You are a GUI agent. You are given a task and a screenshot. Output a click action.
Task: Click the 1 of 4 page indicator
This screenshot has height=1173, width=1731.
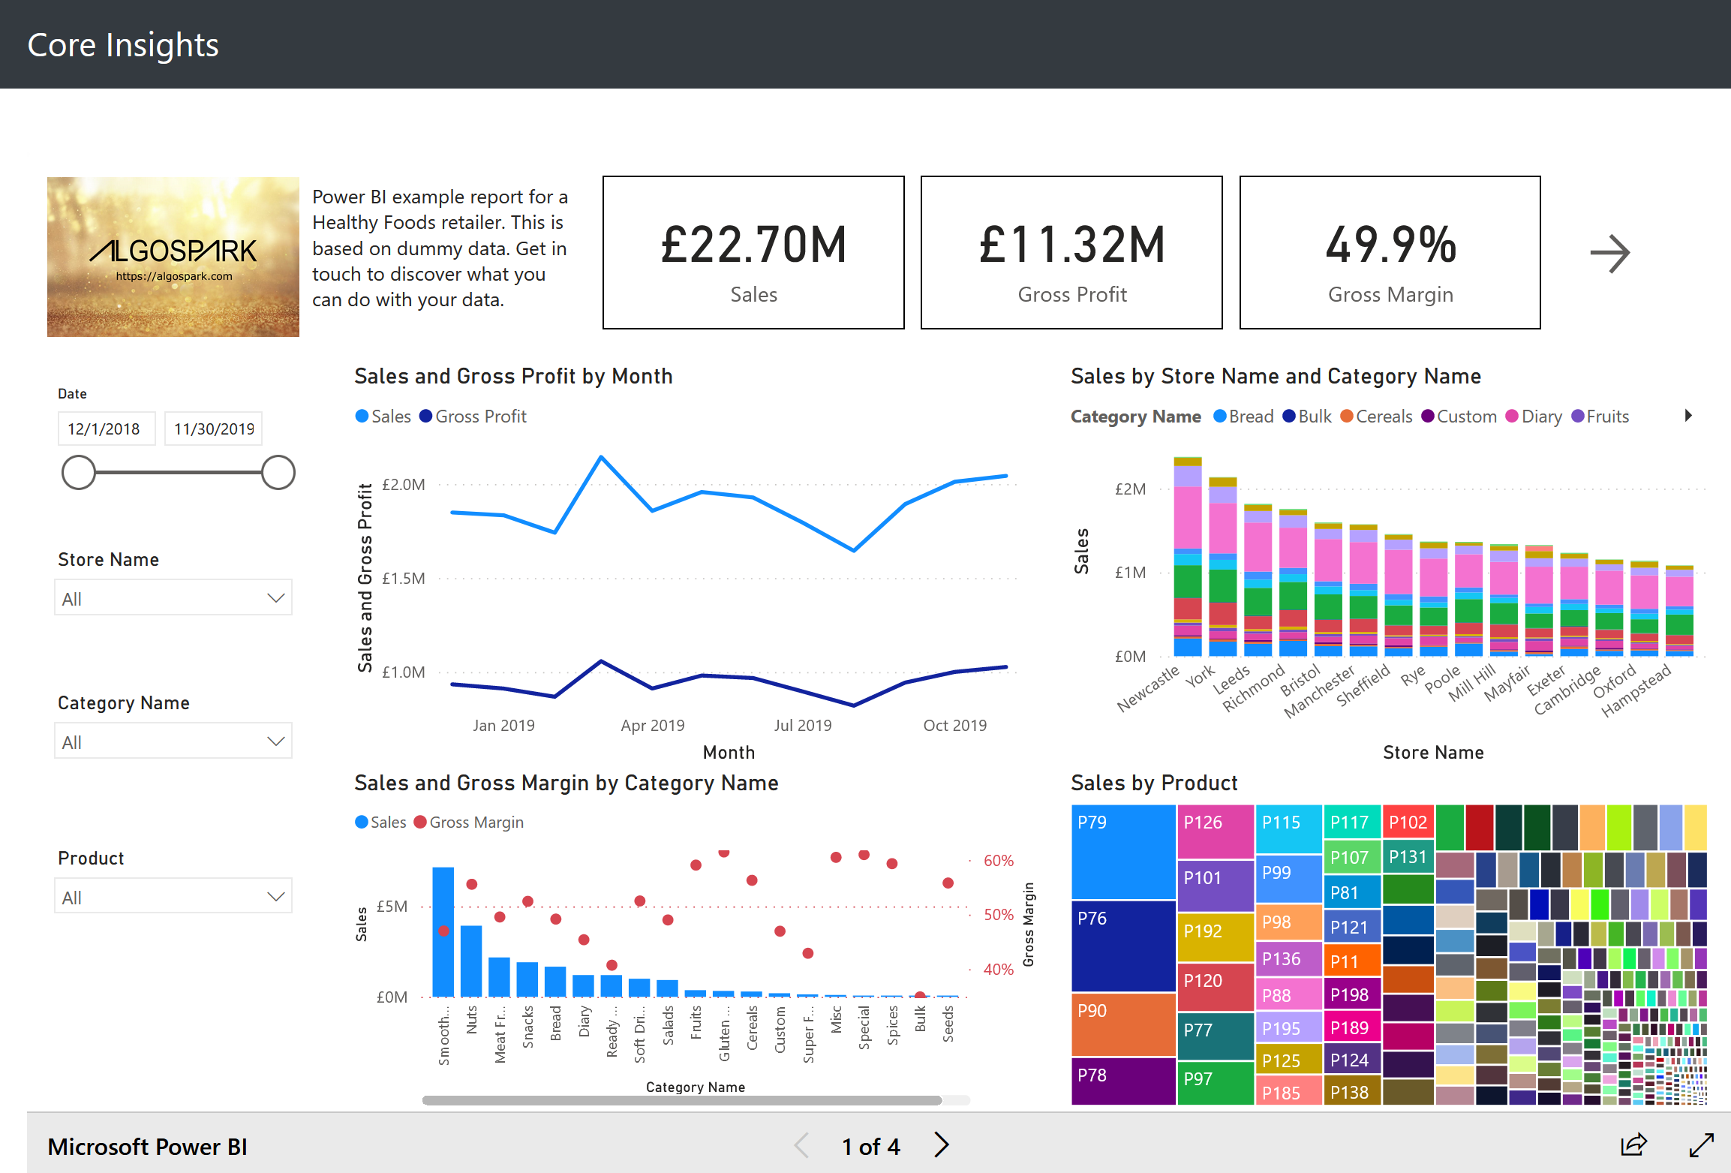tap(870, 1146)
